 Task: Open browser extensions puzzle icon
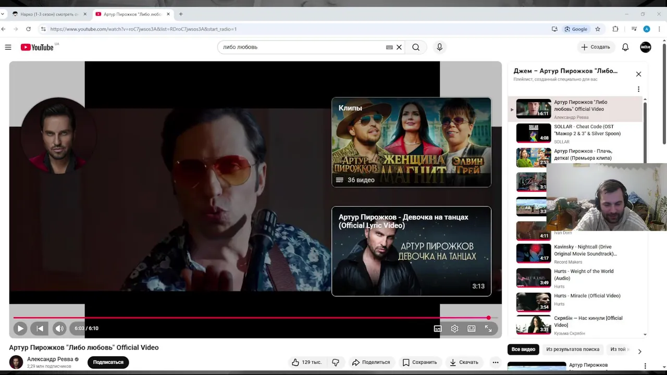[x=615, y=29]
